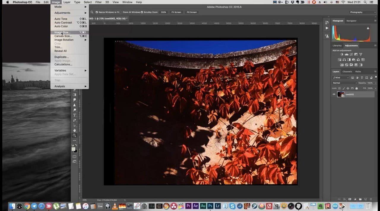
Task: Open the Filter menu in menu bar
Action: (x=98, y=2)
